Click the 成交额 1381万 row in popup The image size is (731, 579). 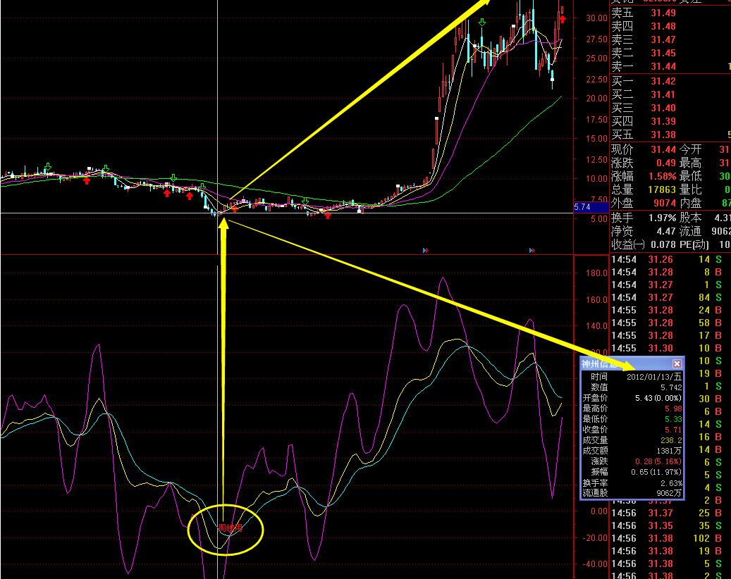tap(632, 451)
